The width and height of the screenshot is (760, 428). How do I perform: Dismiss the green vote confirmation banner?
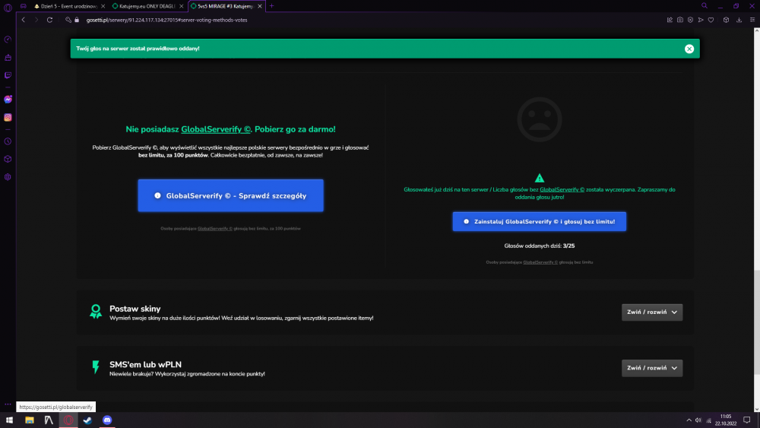(x=689, y=49)
